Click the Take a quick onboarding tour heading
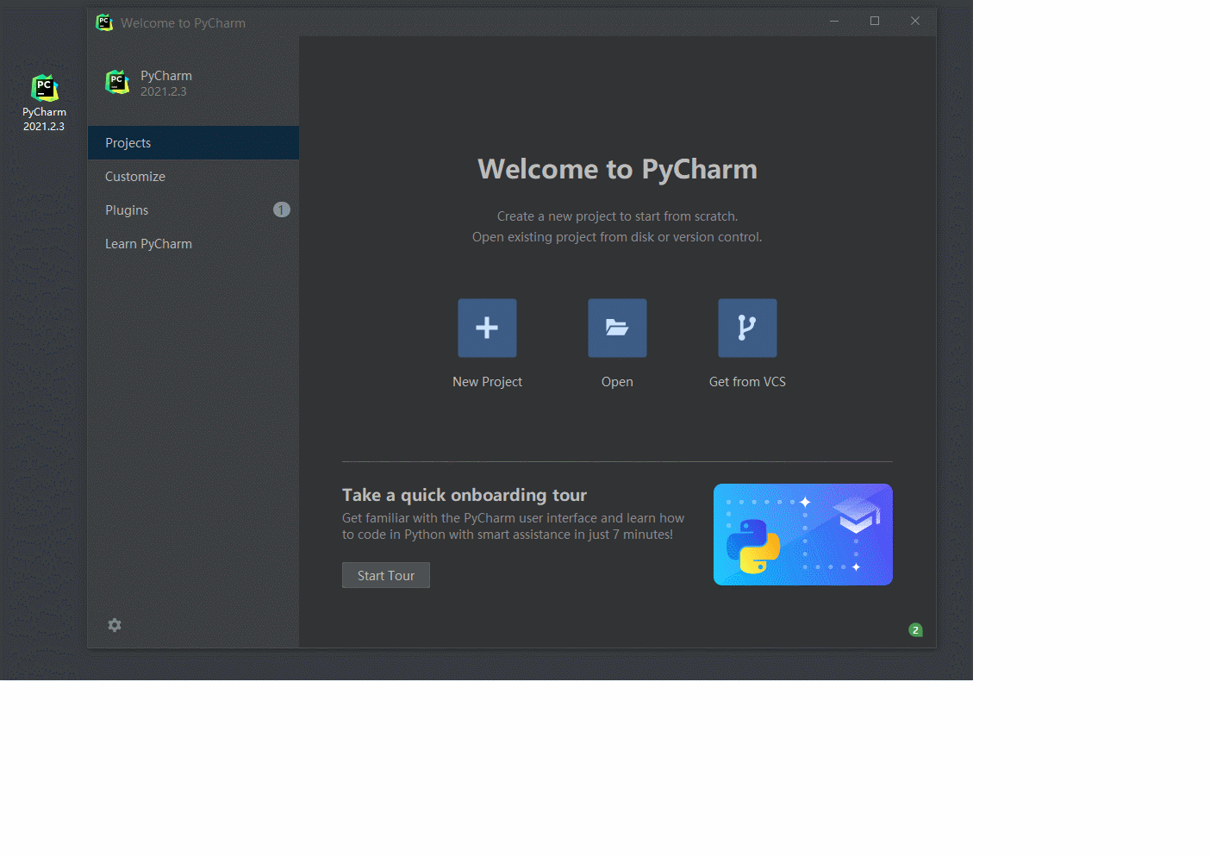The width and height of the screenshot is (1210, 857). pyautogui.click(x=465, y=495)
